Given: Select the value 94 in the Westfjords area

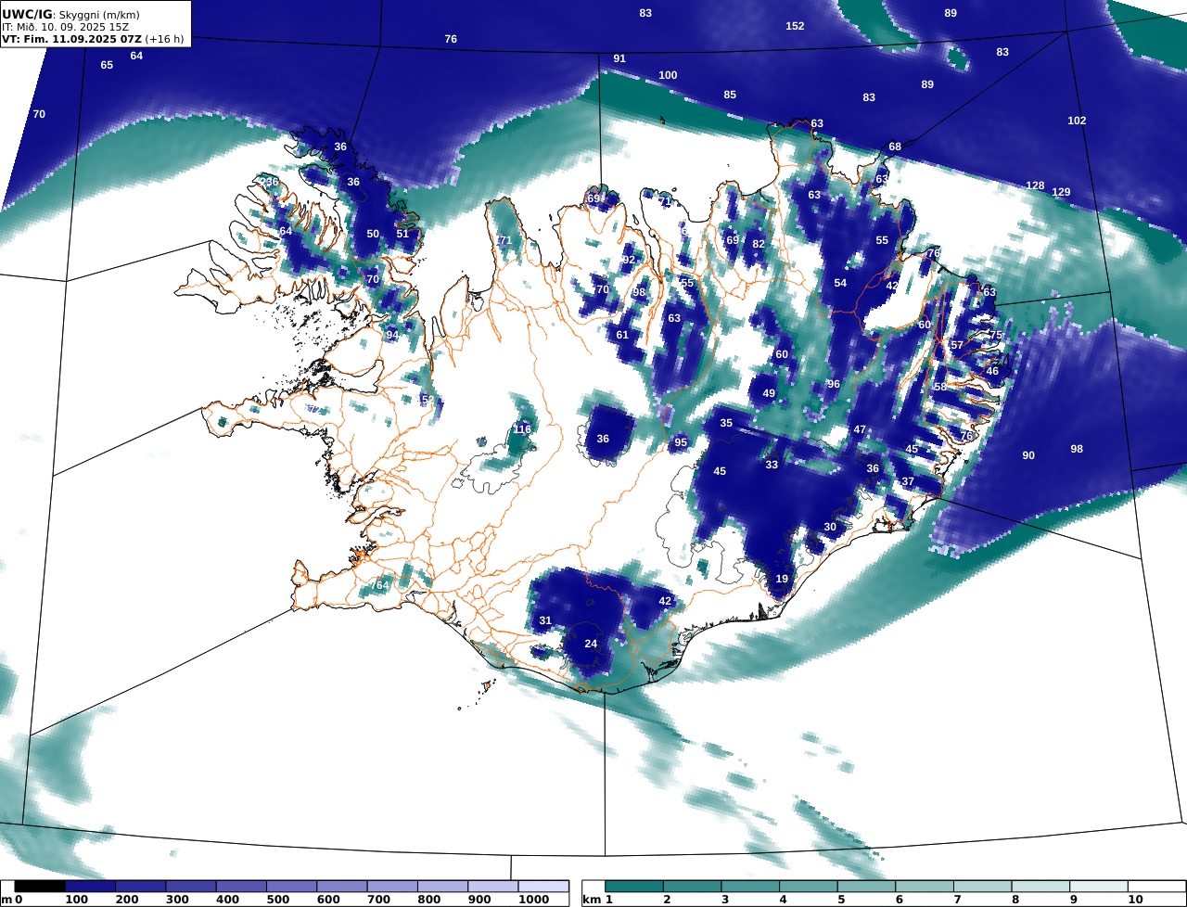Looking at the screenshot, I should pyautogui.click(x=392, y=335).
